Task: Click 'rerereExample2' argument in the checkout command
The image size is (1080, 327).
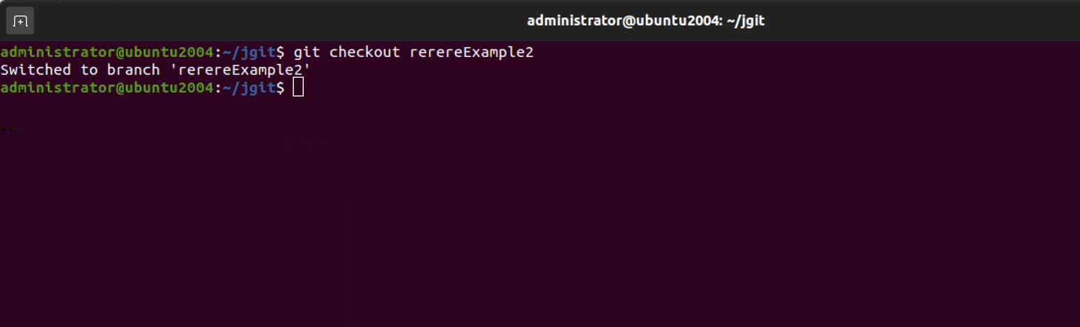Action: click(x=472, y=52)
